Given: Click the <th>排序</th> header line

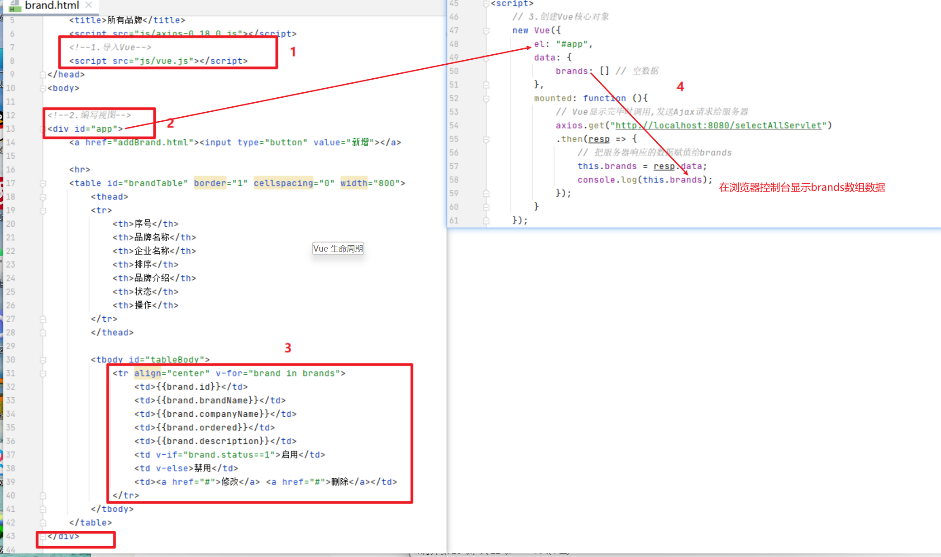Looking at the screenshot, I should coord(145,265).
